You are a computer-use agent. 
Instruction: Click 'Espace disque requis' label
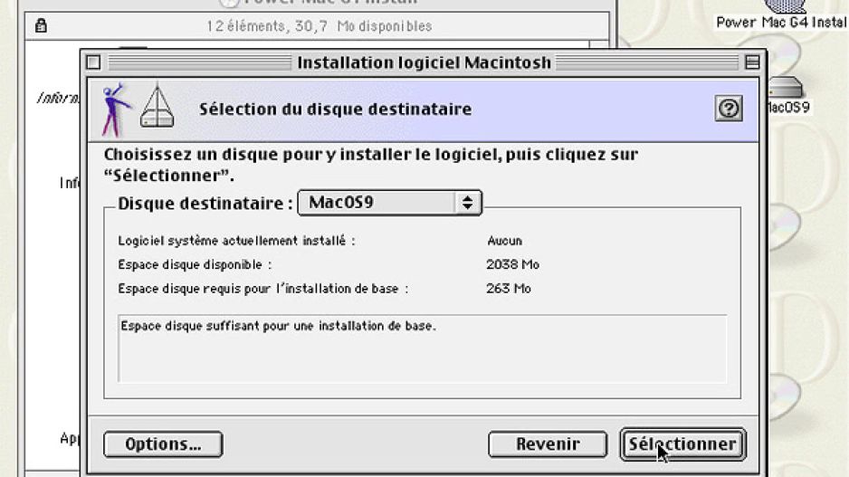[263, 289]
